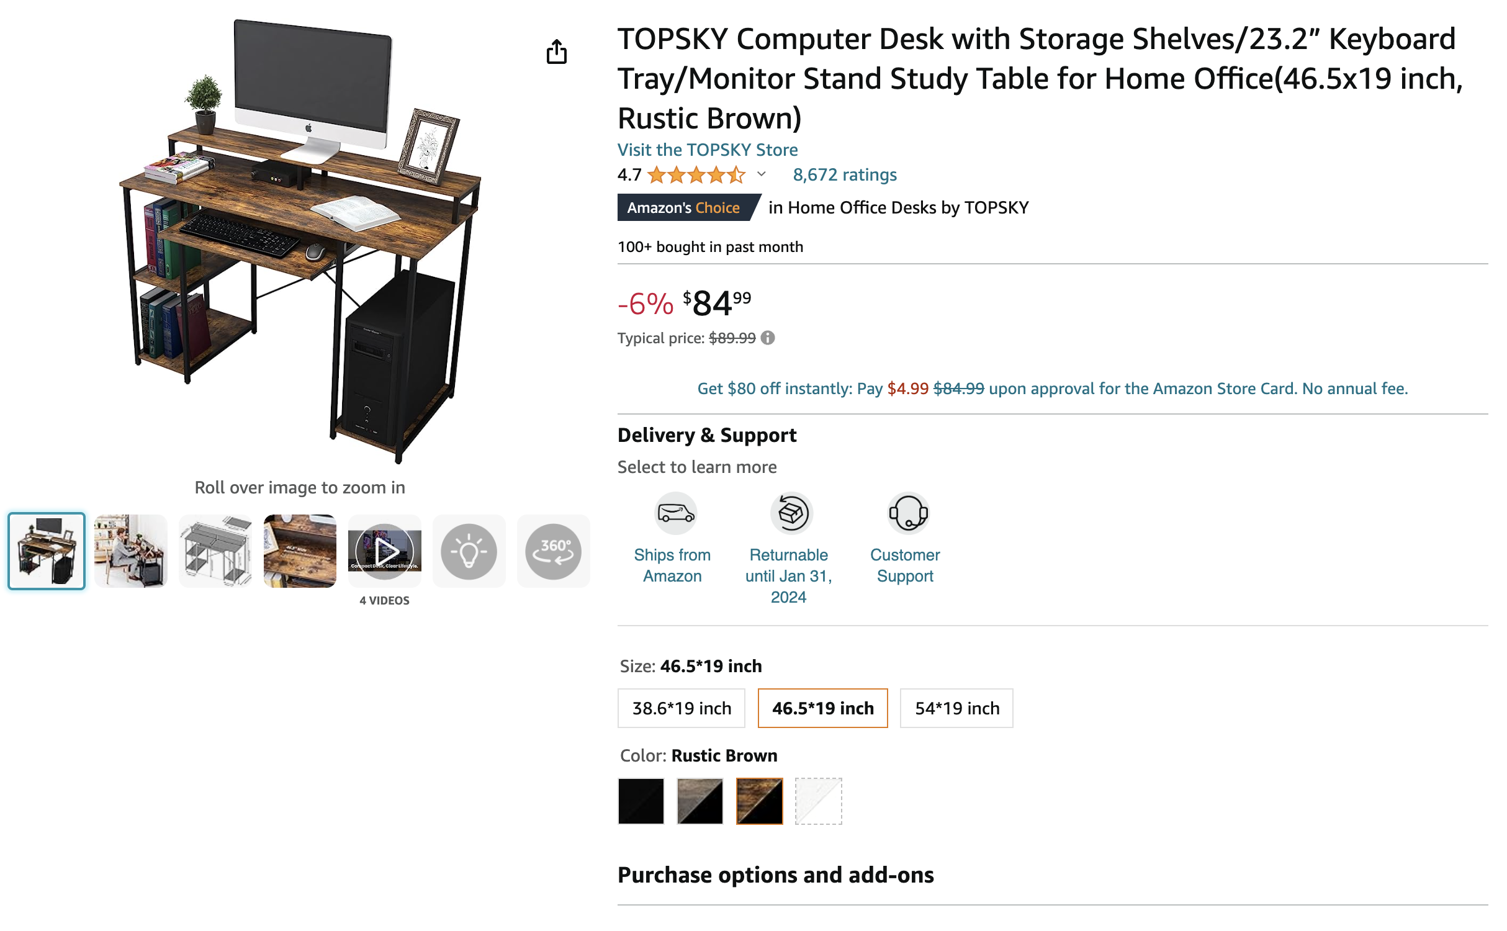This screenshot has height=931, width=1507.
Task: Click the Amazon Store Card offer link
Action: (1052, 389)
